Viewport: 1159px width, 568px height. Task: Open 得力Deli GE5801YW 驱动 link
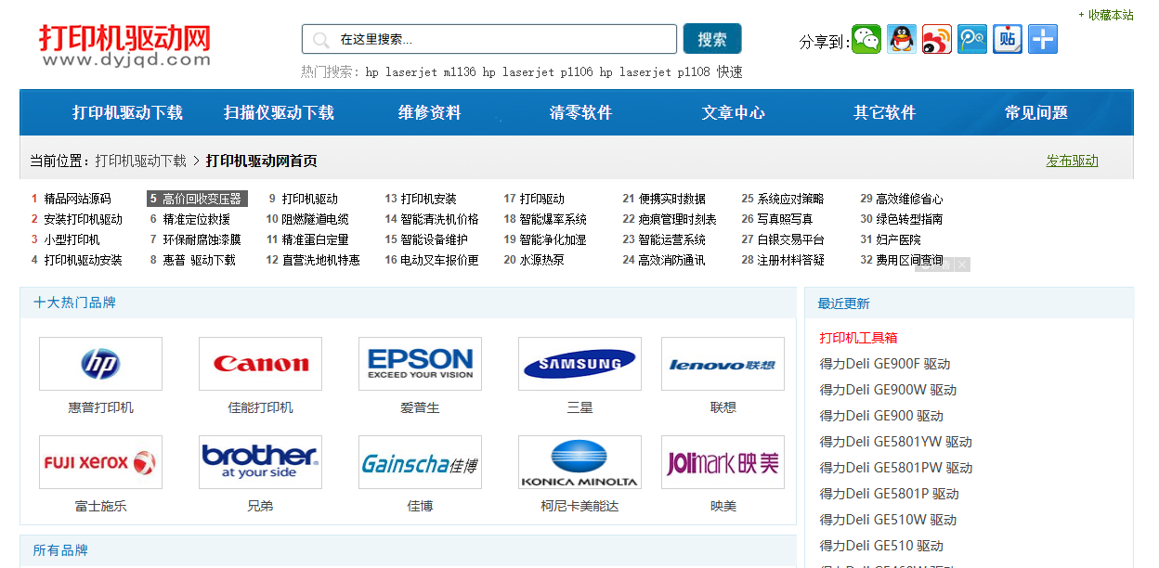(895, 442)
